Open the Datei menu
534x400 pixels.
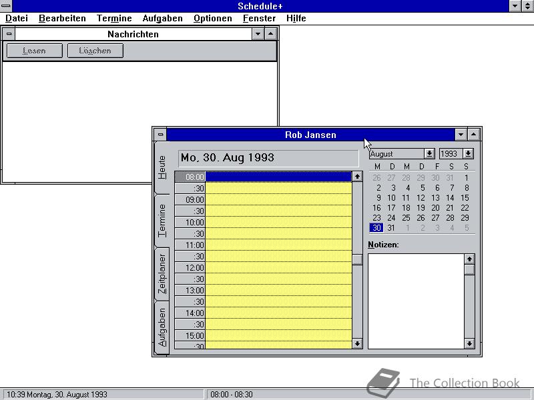coord(17,19)
